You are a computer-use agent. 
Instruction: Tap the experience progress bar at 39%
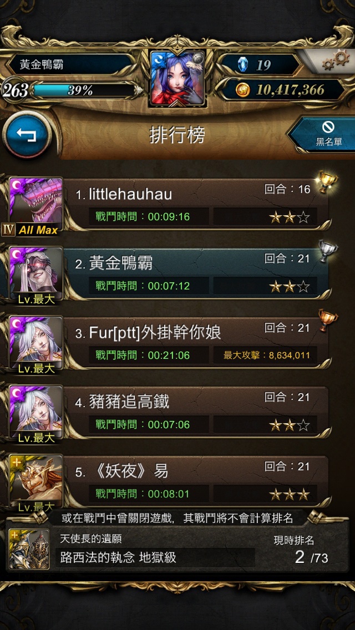click(x=83, y=90)
